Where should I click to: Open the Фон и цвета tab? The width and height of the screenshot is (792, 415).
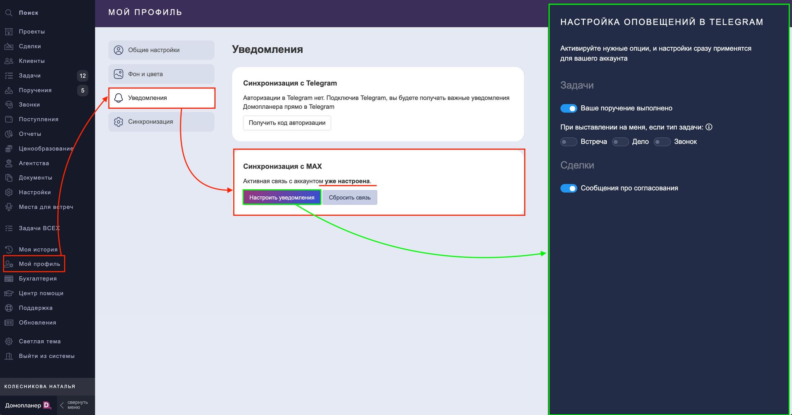(161, 74)
